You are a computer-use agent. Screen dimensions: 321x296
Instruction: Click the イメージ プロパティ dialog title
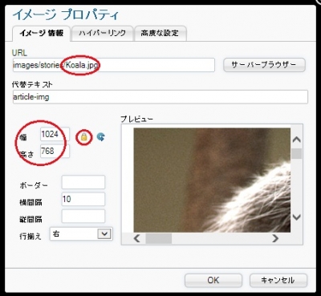(66, 15)
